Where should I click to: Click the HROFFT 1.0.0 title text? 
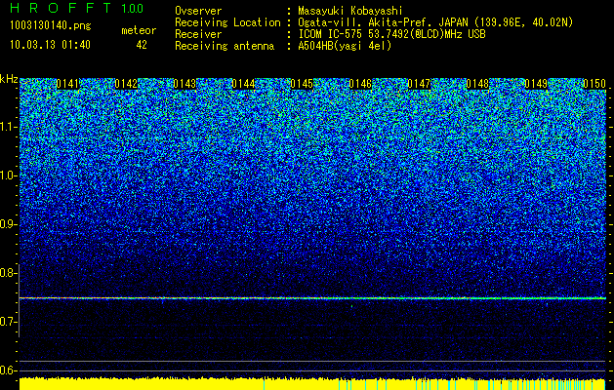click(77, 8)
